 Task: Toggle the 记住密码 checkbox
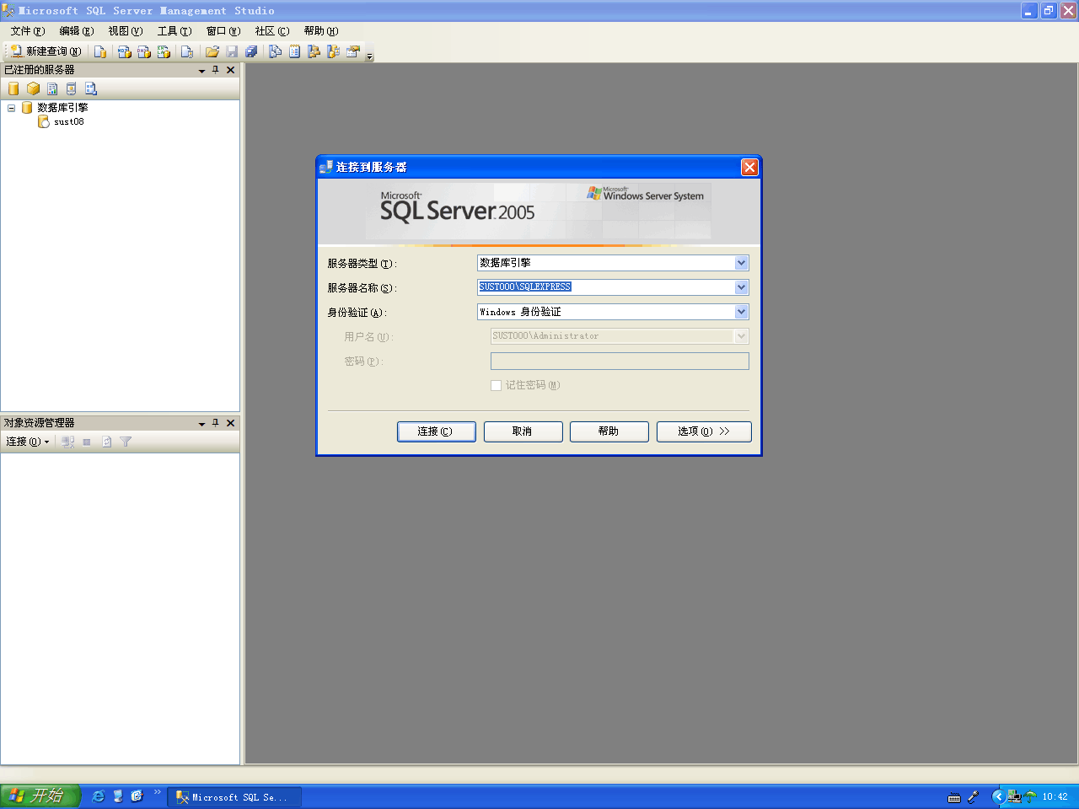496,385
